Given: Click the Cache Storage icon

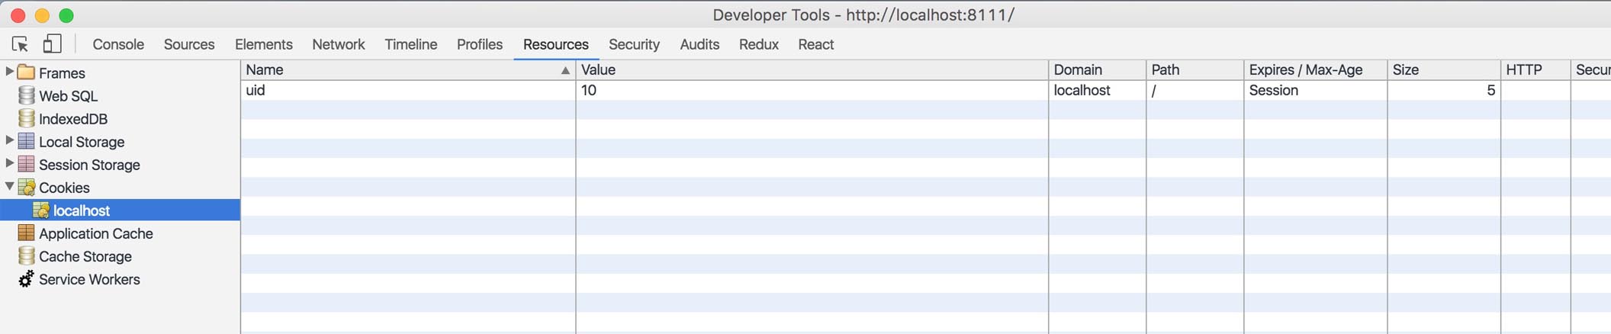Looking at the screenshot, I should [26, 255].
